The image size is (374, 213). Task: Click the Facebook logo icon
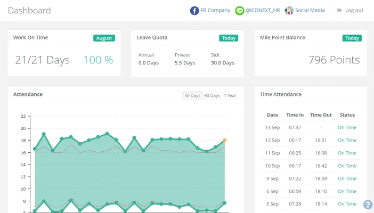(194, 10)
